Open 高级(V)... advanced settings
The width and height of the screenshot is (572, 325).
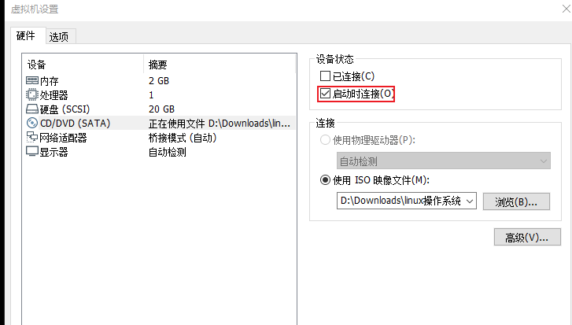coord(527,237)
